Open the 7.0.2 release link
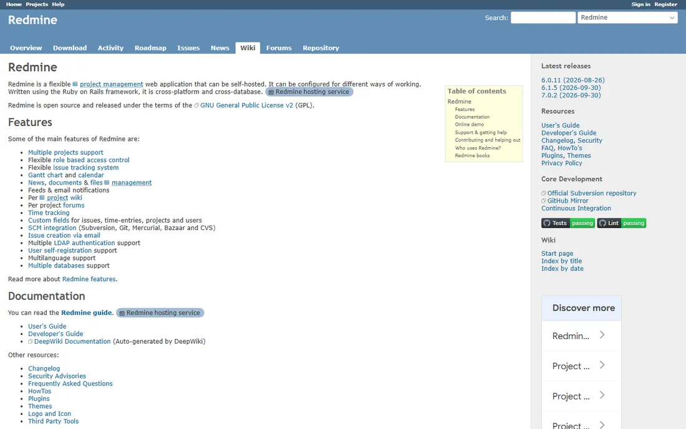The image size is (686, 429). (571, 95)
